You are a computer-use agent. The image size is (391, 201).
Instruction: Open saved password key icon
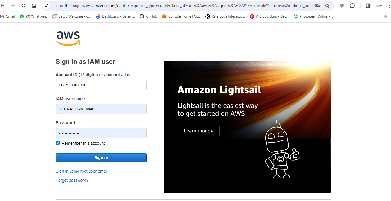[x=318, y=6]
